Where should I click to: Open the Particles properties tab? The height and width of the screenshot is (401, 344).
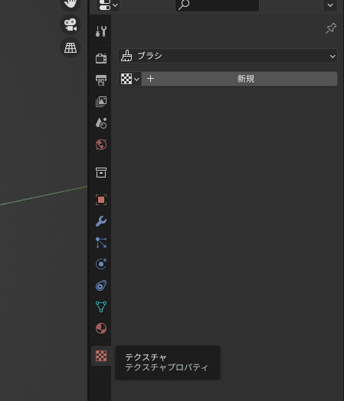click(x=101, y=243)
